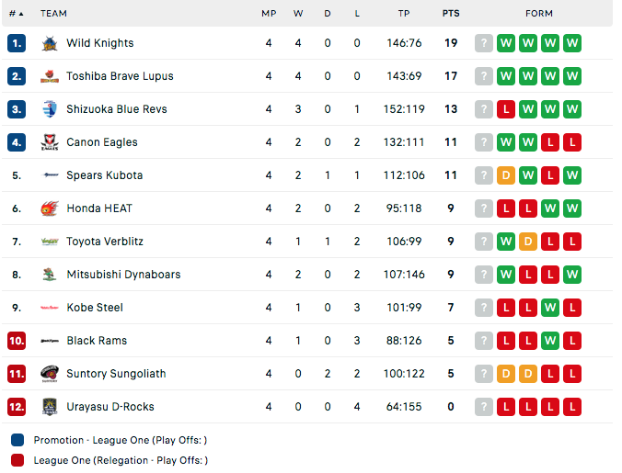The image size is (622, 473).
Task: Click the Mitsubishi Dynaboars team logo
Action: pos(50,275)
